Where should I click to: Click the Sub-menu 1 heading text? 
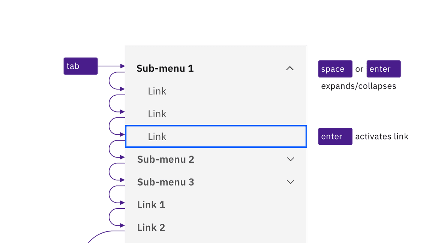tap(165, 68)
